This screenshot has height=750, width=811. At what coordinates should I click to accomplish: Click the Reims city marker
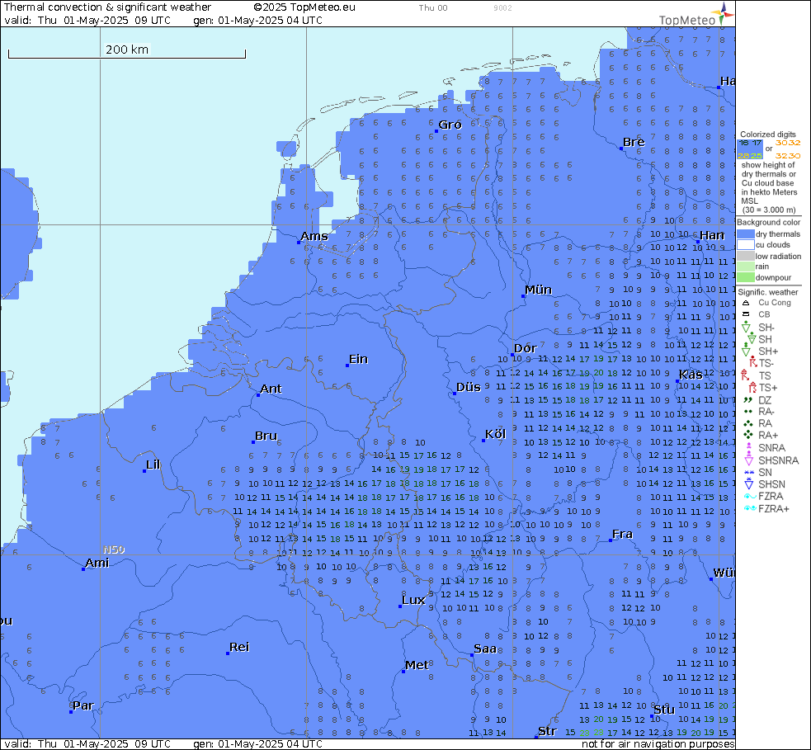tap(228, 653)
